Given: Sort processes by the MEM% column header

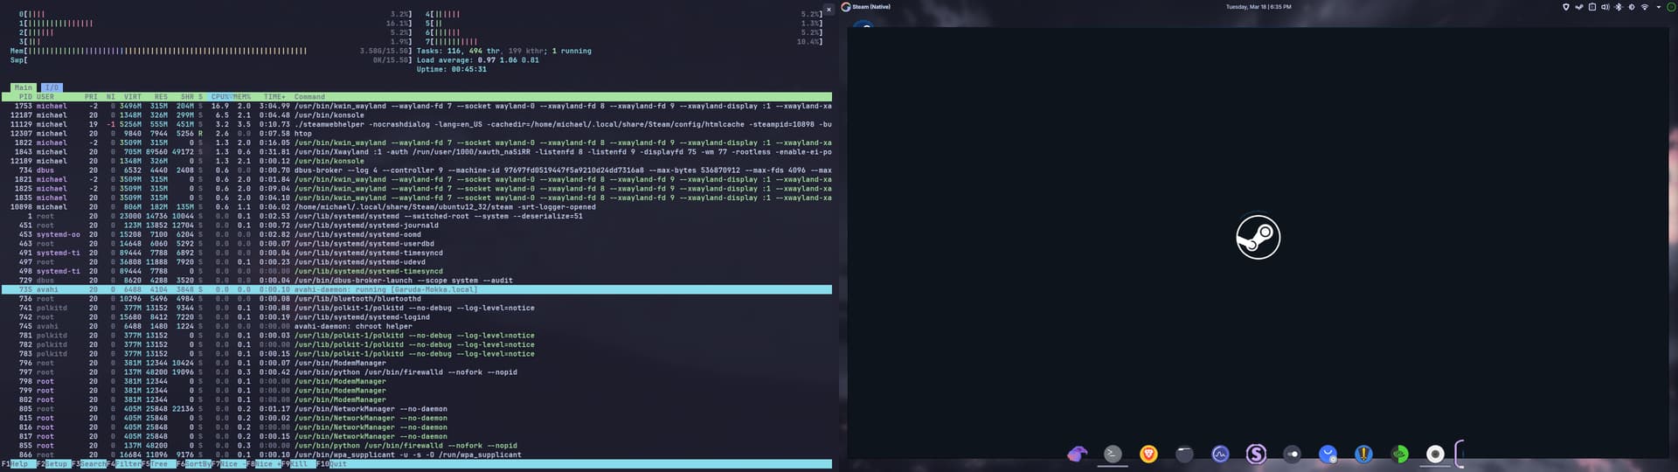Looking at the screenshot, I should click(x=242, y=97).
